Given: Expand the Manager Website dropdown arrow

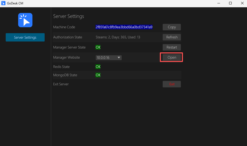Looking at the screenshot, I should [x=119, y=58].
